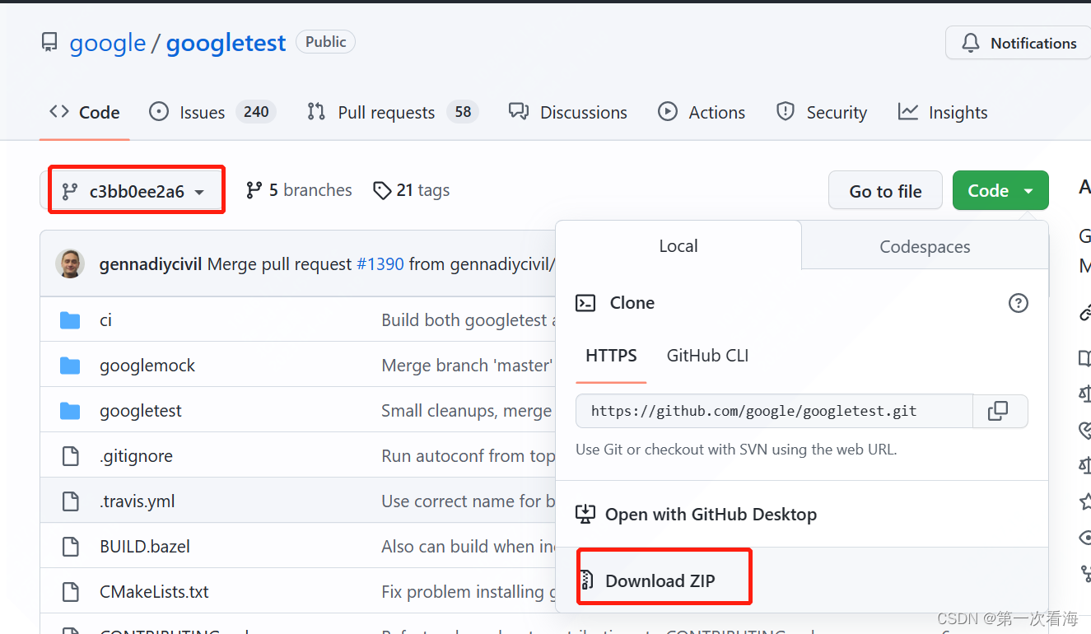Image resolution: width=1091 pixels, height=634 pixels.
Task: Open the c3bb0ee2a6 branch selector dropdown
Action: pyautogui.click(x=136, y=190)
